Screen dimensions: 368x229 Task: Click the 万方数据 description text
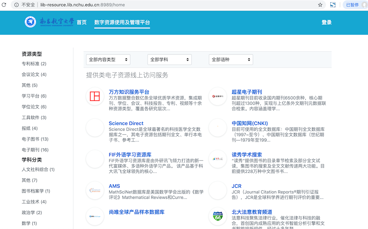[155, 103]
